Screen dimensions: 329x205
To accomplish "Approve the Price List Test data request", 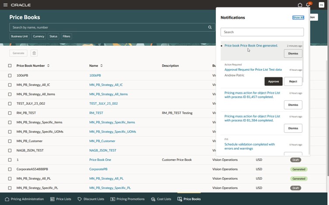I will point(274,82).
